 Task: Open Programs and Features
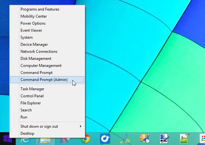click(47, 9)
